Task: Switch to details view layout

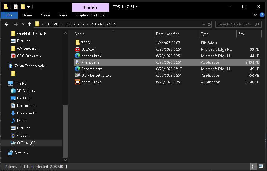Action: (255, 167)
